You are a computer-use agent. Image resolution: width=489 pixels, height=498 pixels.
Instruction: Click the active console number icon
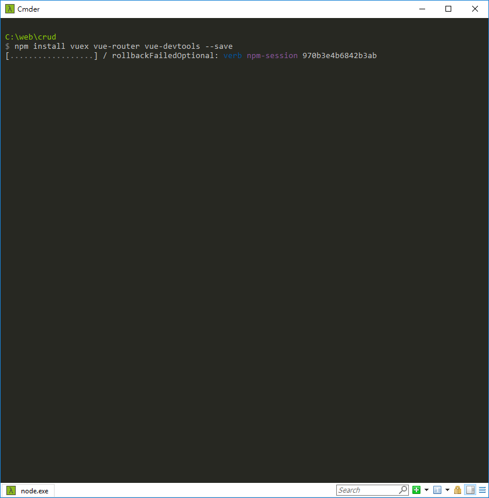point(437,490)
